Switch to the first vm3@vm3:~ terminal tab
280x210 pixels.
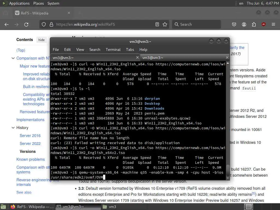(95, 58)
